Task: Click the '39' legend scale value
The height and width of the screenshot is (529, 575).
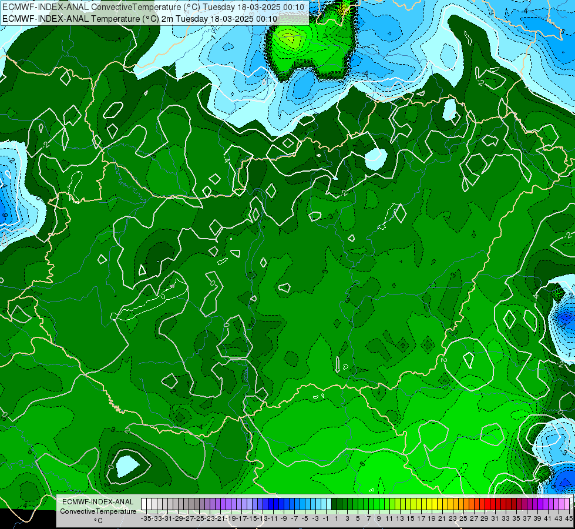Action: coord(537,518)
